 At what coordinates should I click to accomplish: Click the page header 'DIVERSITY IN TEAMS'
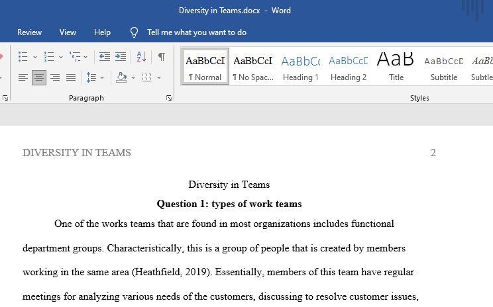(77, 153)
